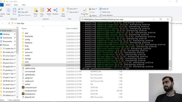Select the routes folder

tap(27, 56)
